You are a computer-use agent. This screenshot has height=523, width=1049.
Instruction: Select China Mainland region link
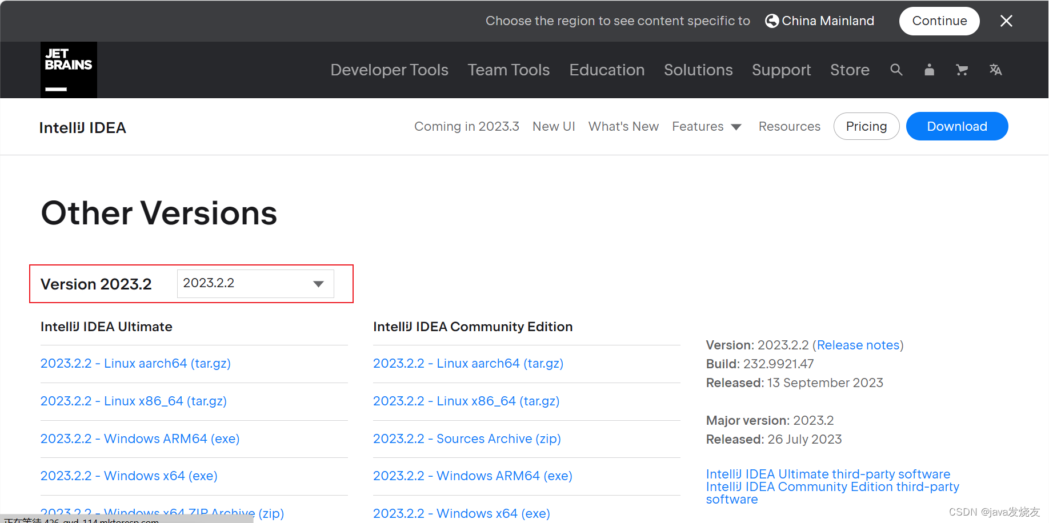828,21
